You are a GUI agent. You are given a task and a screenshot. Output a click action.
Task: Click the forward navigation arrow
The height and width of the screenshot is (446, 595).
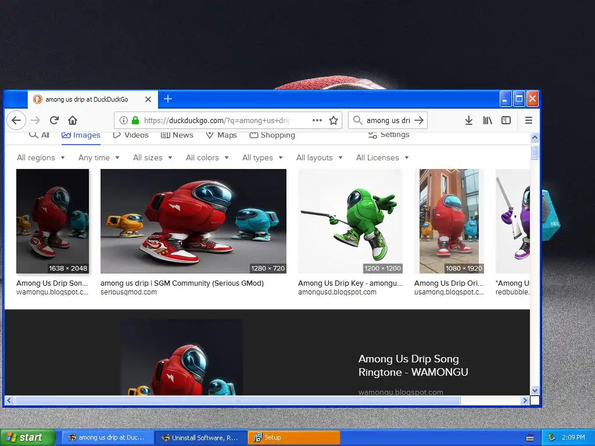point(35,120)
